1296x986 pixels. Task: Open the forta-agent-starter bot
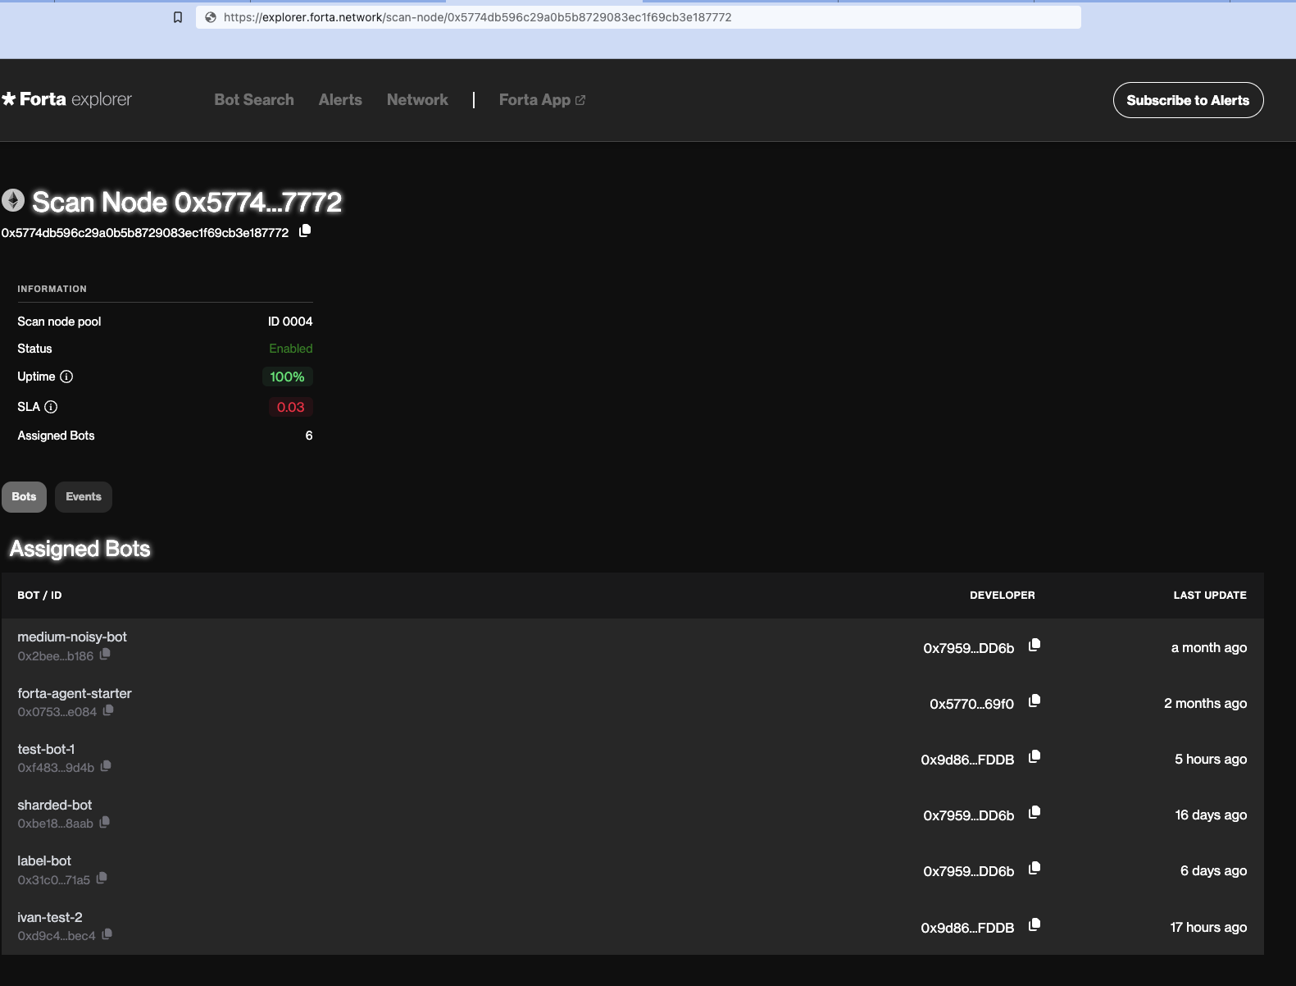click(x=75, y=693)
